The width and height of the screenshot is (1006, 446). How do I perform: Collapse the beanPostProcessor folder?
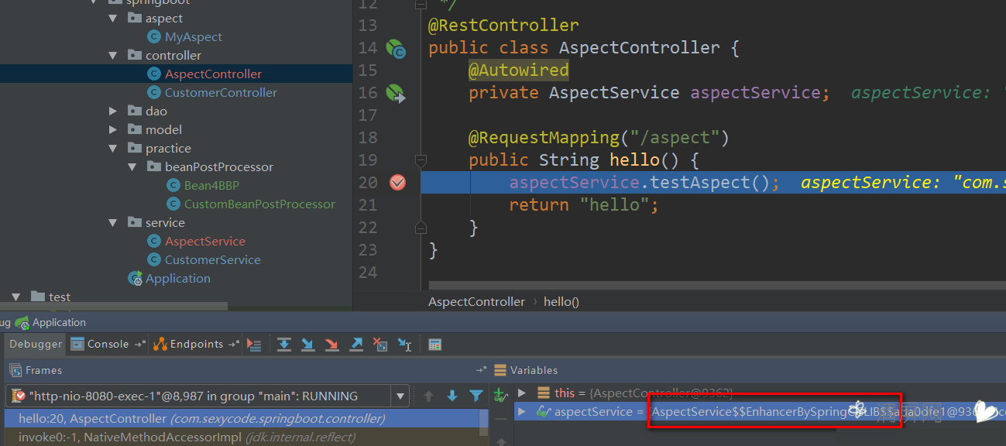point(133,167)
